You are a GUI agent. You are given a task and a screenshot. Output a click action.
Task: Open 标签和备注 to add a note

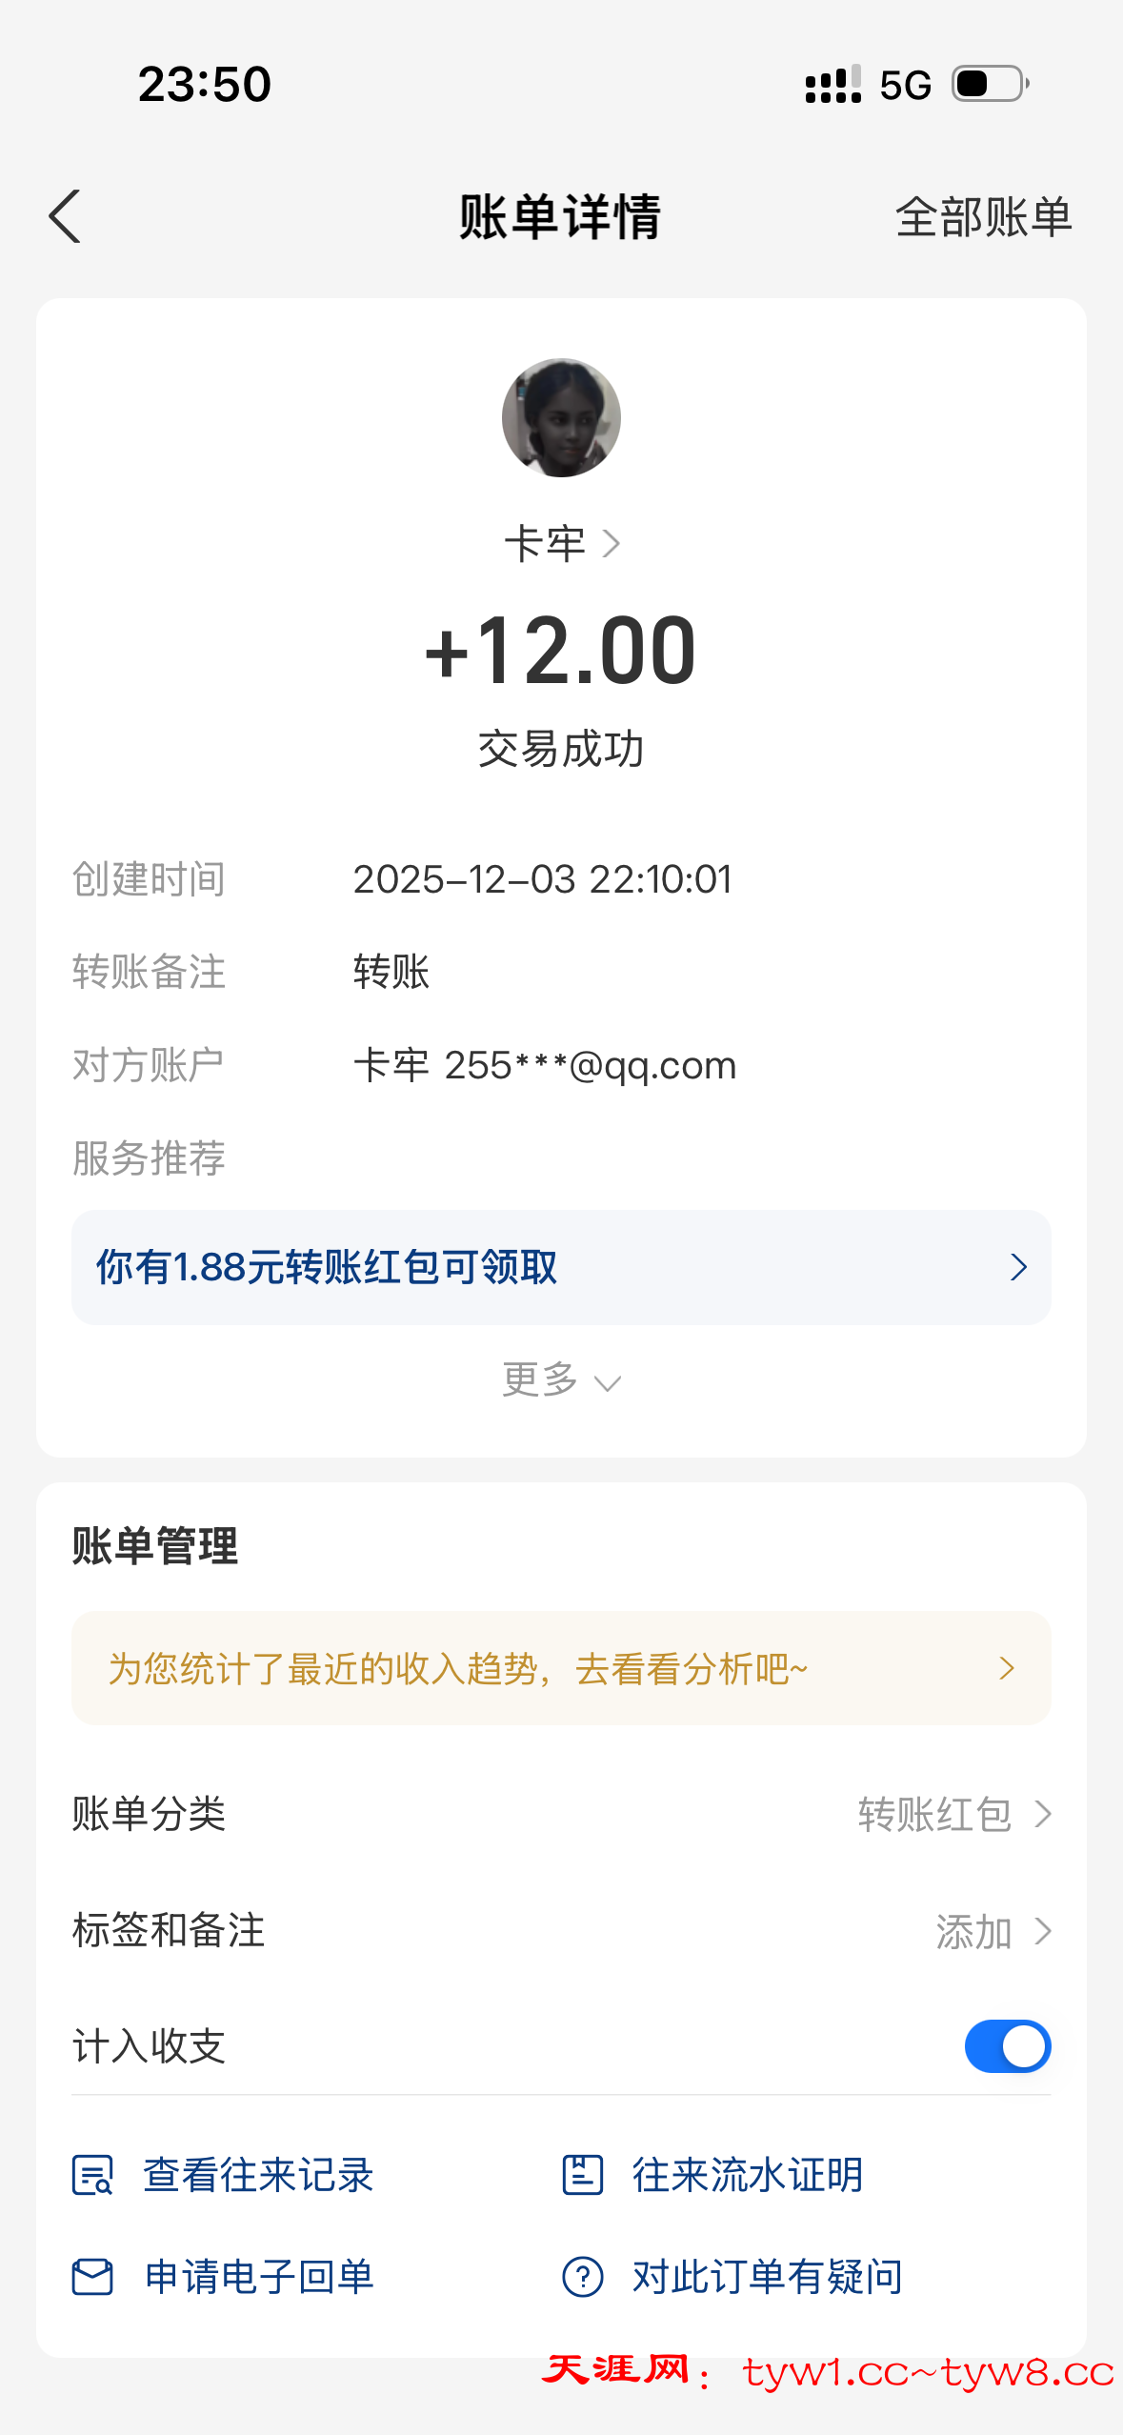(993, 1932)
